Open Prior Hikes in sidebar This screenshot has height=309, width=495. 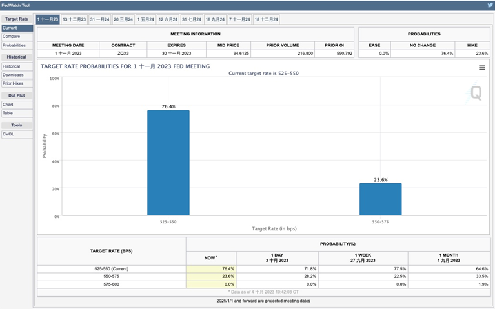click(x=14, y=83)
